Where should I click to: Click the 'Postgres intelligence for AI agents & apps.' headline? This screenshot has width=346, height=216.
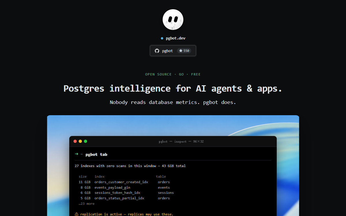[x=173, y=88]
